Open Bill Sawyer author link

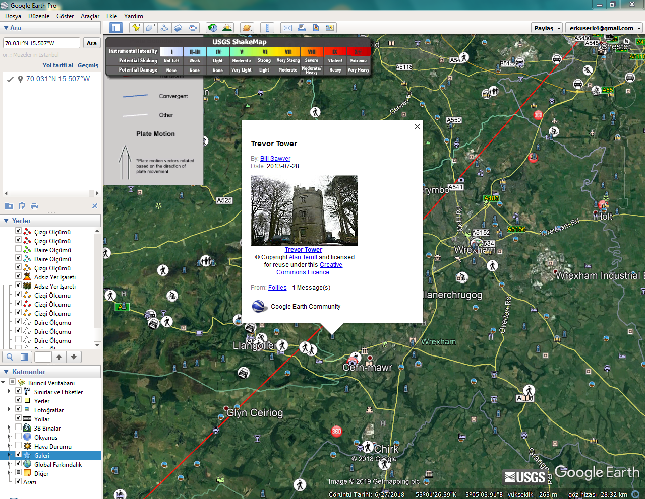coord(275,158)
